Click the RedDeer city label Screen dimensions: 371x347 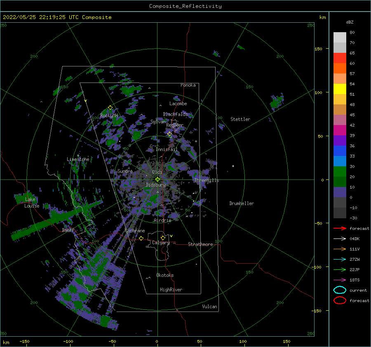[x=175, y=125]
